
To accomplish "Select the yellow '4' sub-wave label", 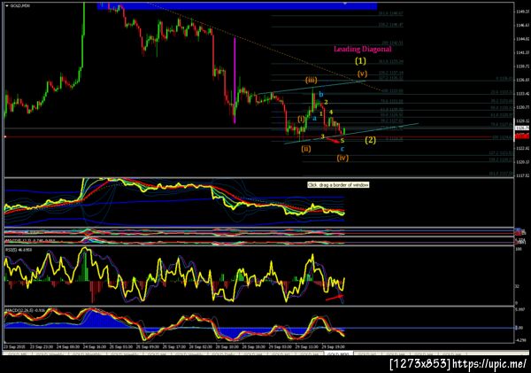I will pyautogui.click(x=331, y=113).
